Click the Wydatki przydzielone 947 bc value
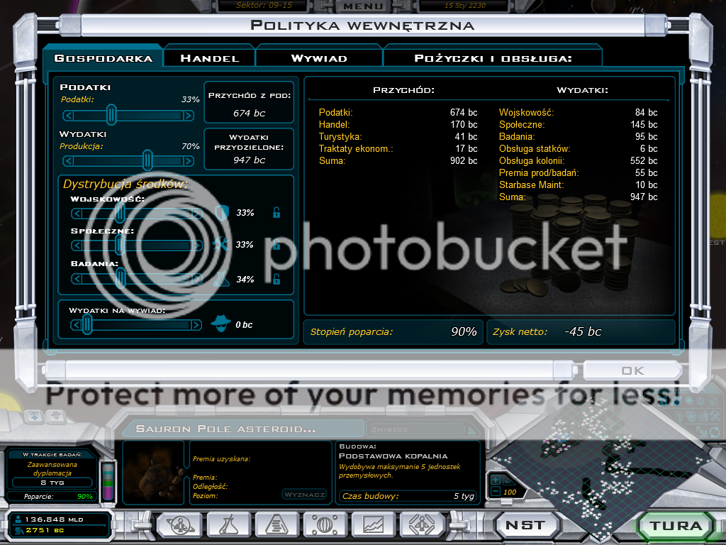The height and width of the screenshot is (545, 726). pos(249,160)
